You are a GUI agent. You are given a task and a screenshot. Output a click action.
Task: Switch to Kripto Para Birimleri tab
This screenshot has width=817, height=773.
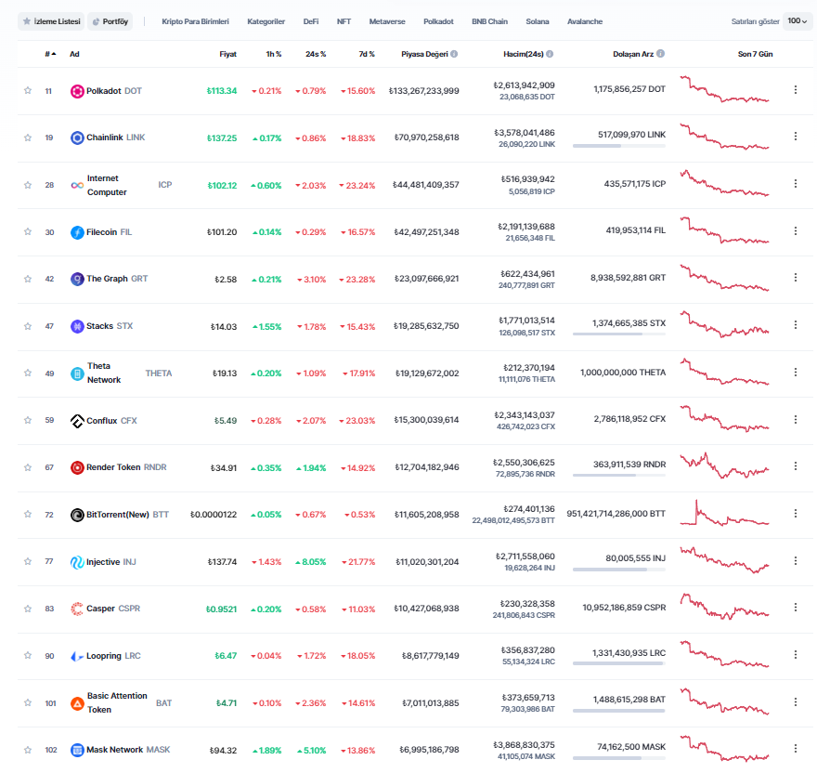[x=195, y=21]
